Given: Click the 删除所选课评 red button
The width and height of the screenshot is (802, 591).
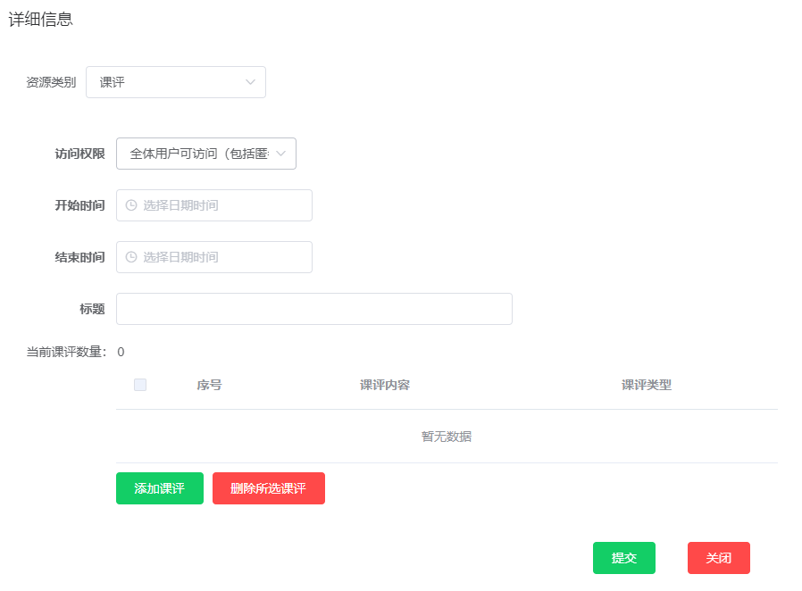Looking at the screenshot, I should click(268, 488).
